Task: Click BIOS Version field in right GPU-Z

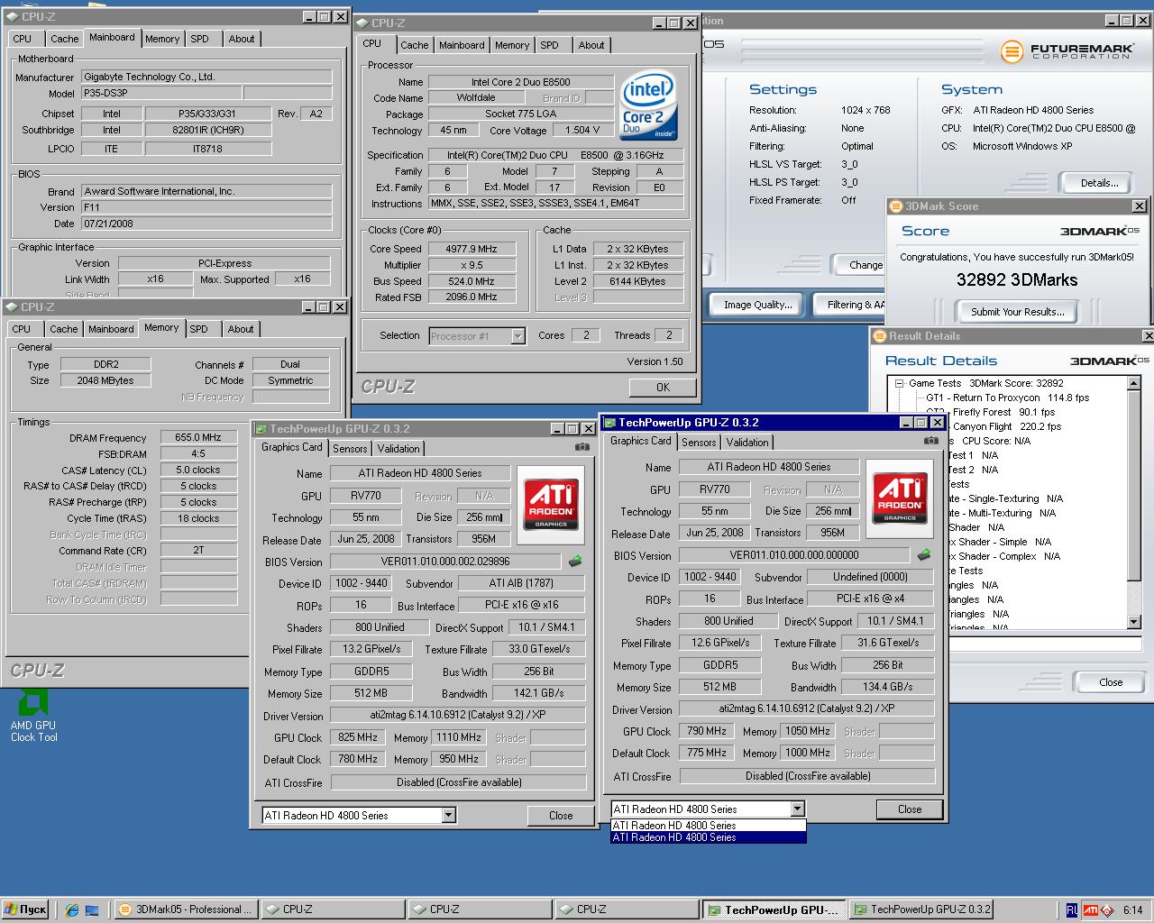Action: (x=794, y=555)
